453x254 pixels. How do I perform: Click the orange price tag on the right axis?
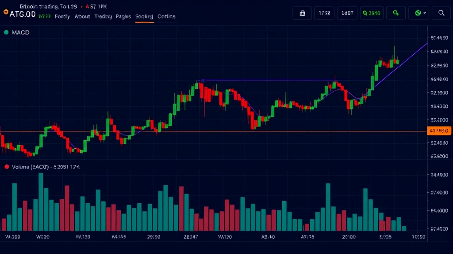(x=439, y=131)
